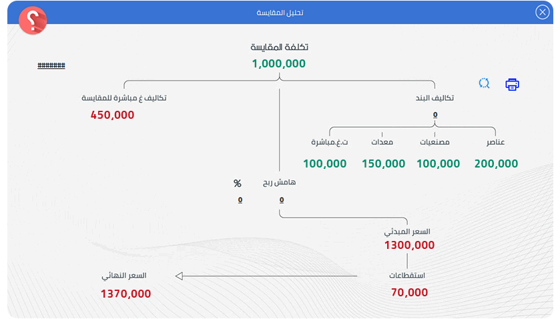Viewport: 560px width, 319px height.
Task: Click the 1,000,000 total cost value
Action: point(279,64)
